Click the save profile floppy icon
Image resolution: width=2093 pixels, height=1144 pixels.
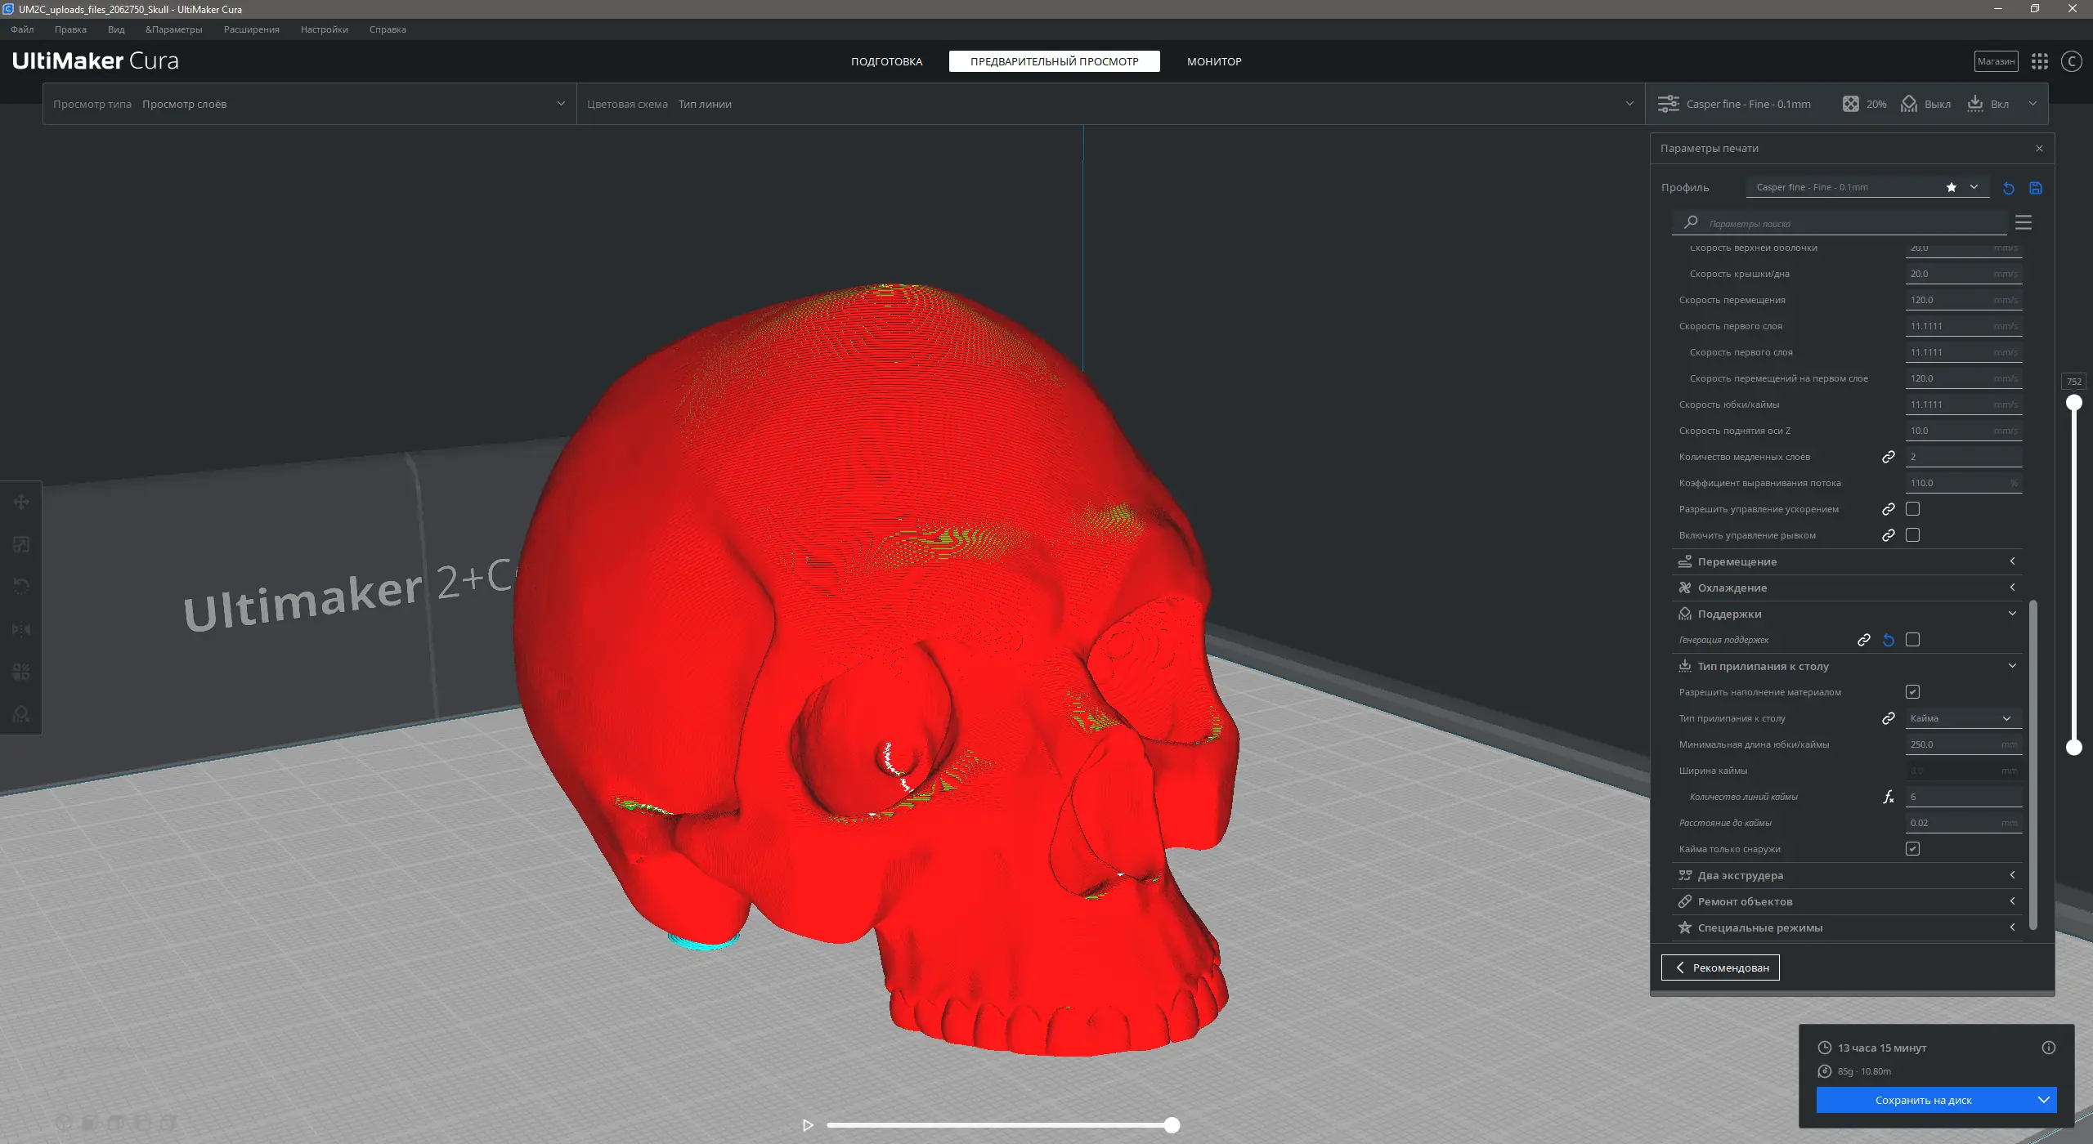tap(2036, 188)
